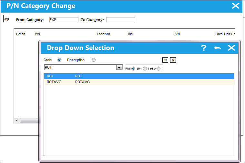Viewport: 245px width, 163px height.
Task: Click the ROT search text field
Action: (80, 67)
